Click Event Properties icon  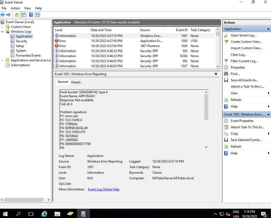click(226, 121)
